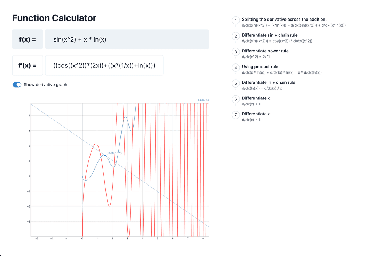
Task: Click the red derivative curve on the graph
Action: point(96,144)
